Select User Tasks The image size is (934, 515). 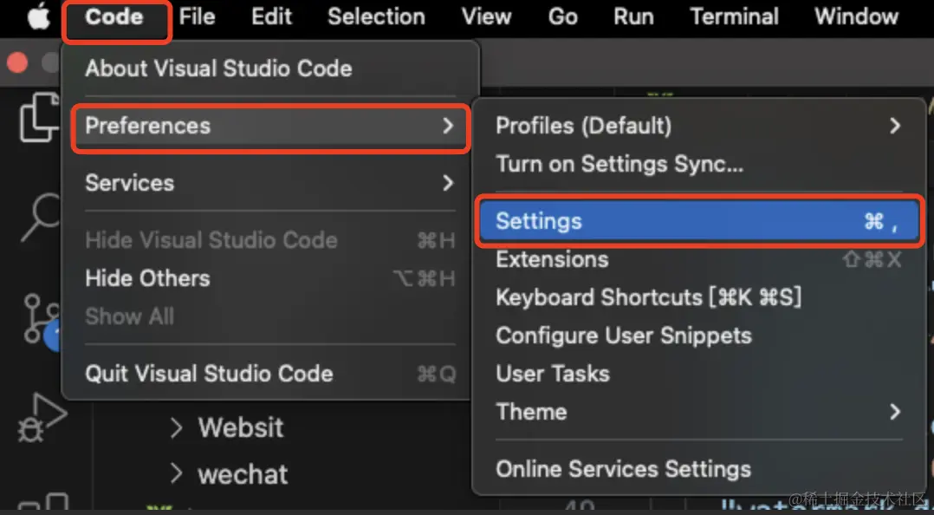[699, 374]
